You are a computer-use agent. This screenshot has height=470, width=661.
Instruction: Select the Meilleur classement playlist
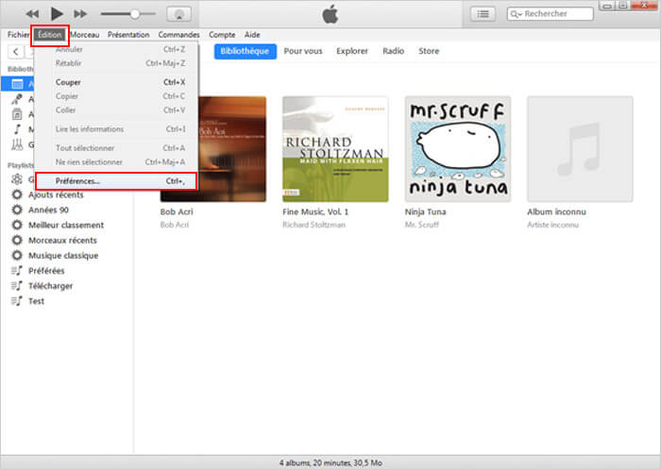pyautogui.click(x=66, y=225)
